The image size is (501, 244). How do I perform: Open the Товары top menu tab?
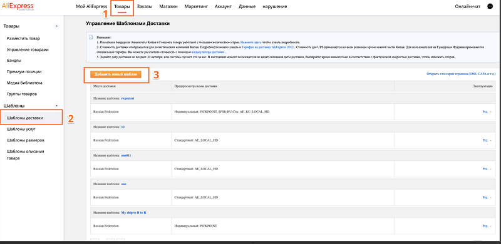pyautogui.click(x=122, y=6)
